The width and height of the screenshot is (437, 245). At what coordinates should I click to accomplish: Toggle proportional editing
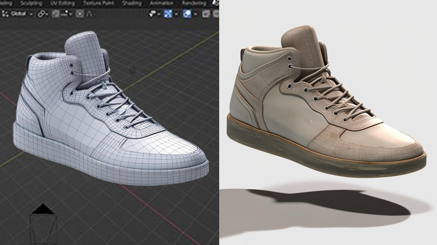tap(80, 14)
